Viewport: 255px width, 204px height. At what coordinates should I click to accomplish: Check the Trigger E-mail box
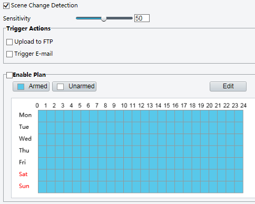[x=9, y=54]
